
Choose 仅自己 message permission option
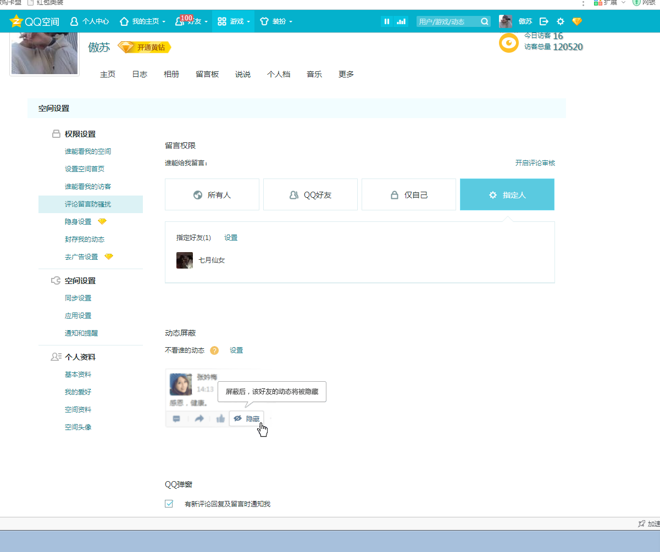[409, 194]
